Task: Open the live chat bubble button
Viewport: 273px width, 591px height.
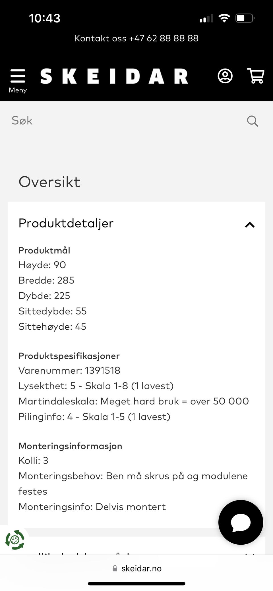Action: tap(241, 522)
